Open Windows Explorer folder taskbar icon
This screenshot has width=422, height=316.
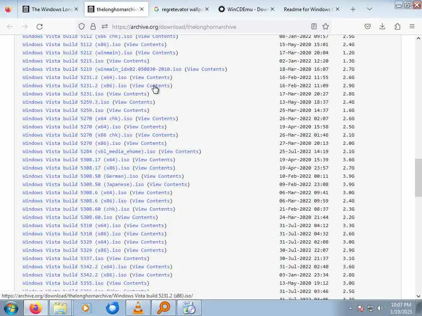tap(60, 308)
